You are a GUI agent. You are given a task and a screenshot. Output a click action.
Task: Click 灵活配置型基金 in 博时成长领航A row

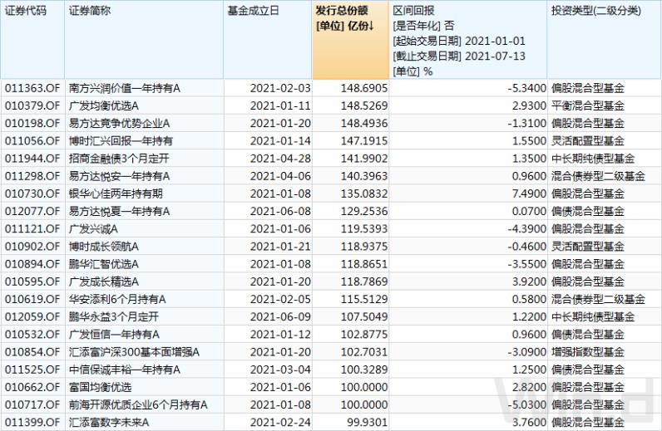click(588, 247)
